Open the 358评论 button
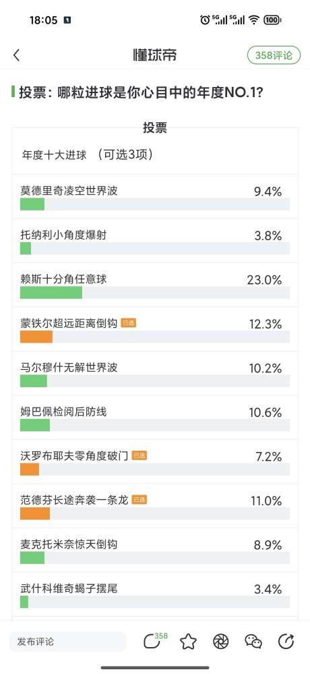Image resolution: width=310 pixels, height=674 pixels. [274, 55]
